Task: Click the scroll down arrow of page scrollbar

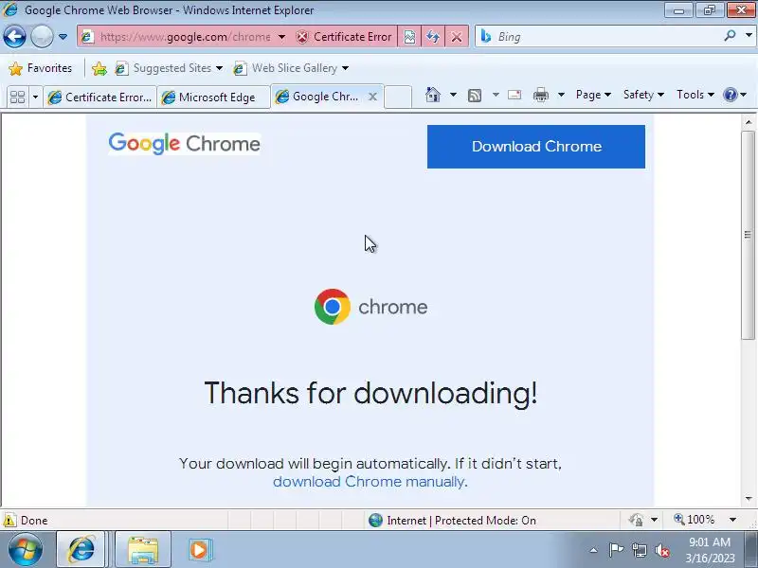Action: tap(749, 499)
